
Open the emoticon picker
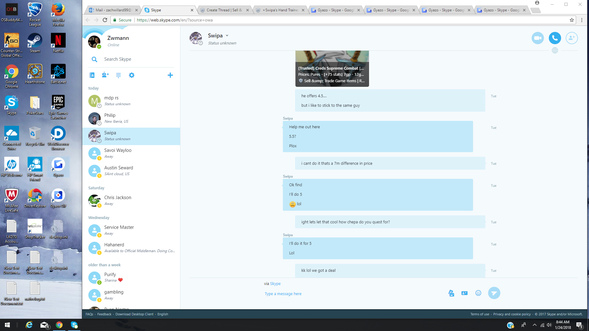[x=478, y=293]
